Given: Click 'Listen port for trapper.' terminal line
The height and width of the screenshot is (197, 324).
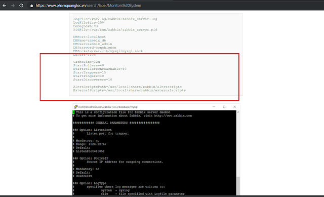Looking at the screenshot, I should [x=108, y=134].
